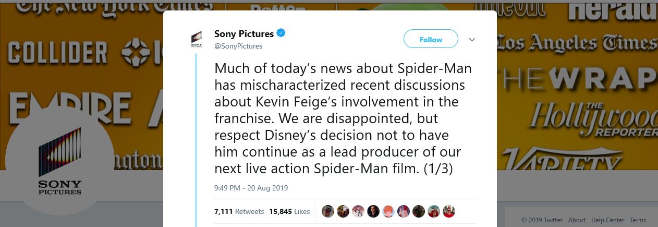
Task: Open the Sony Pictures avatar beside the tweet
Action: [x=197, y=40]
